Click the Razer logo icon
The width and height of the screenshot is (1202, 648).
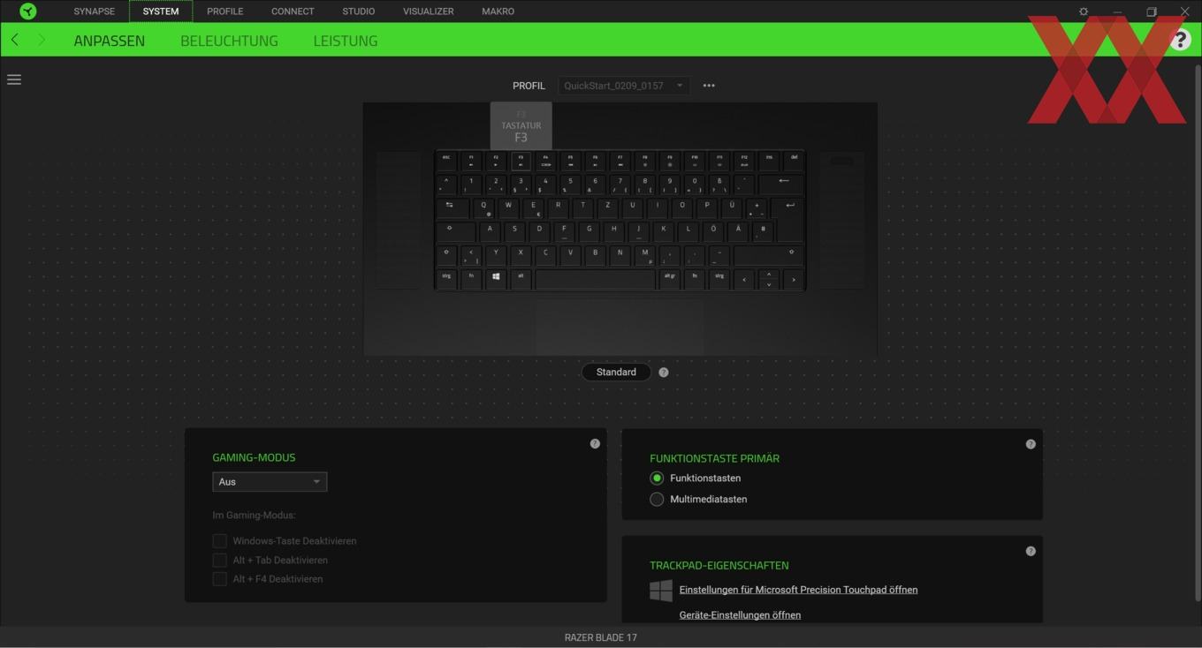click(x=28, y=11)
